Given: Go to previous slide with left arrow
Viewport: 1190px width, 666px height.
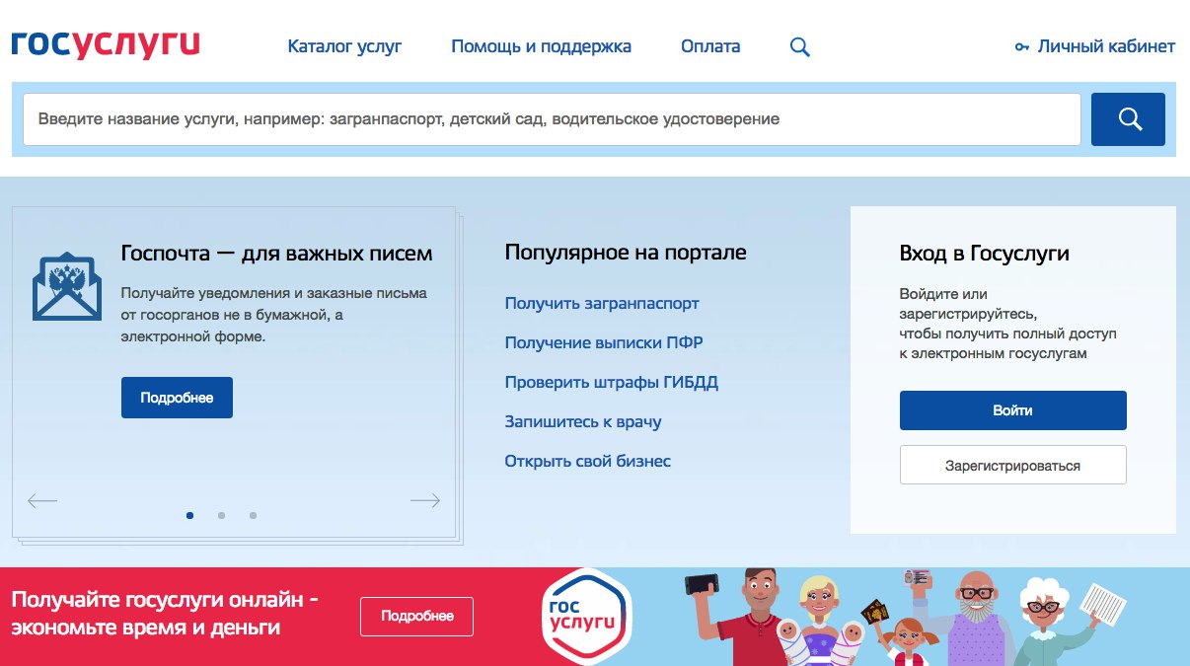Looking at the screenshot, I should pyautogui.click(x=42, y=501).
